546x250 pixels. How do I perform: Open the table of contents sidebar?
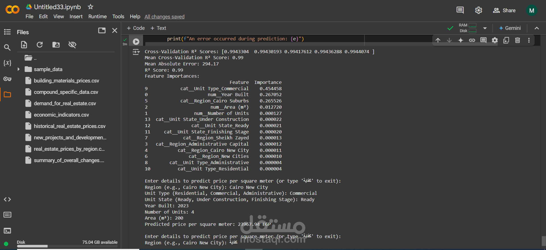point(7,32)
